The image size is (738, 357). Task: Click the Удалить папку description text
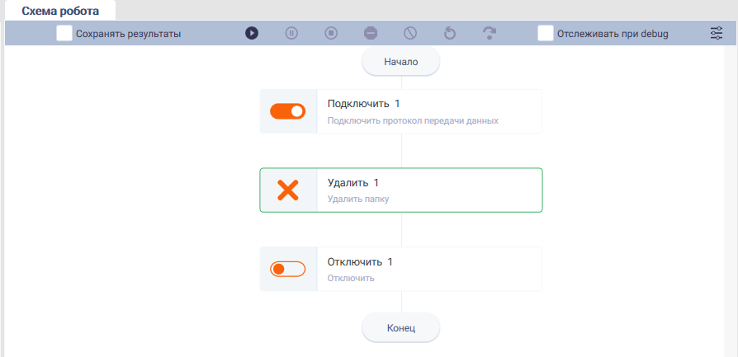pos(358,199)
